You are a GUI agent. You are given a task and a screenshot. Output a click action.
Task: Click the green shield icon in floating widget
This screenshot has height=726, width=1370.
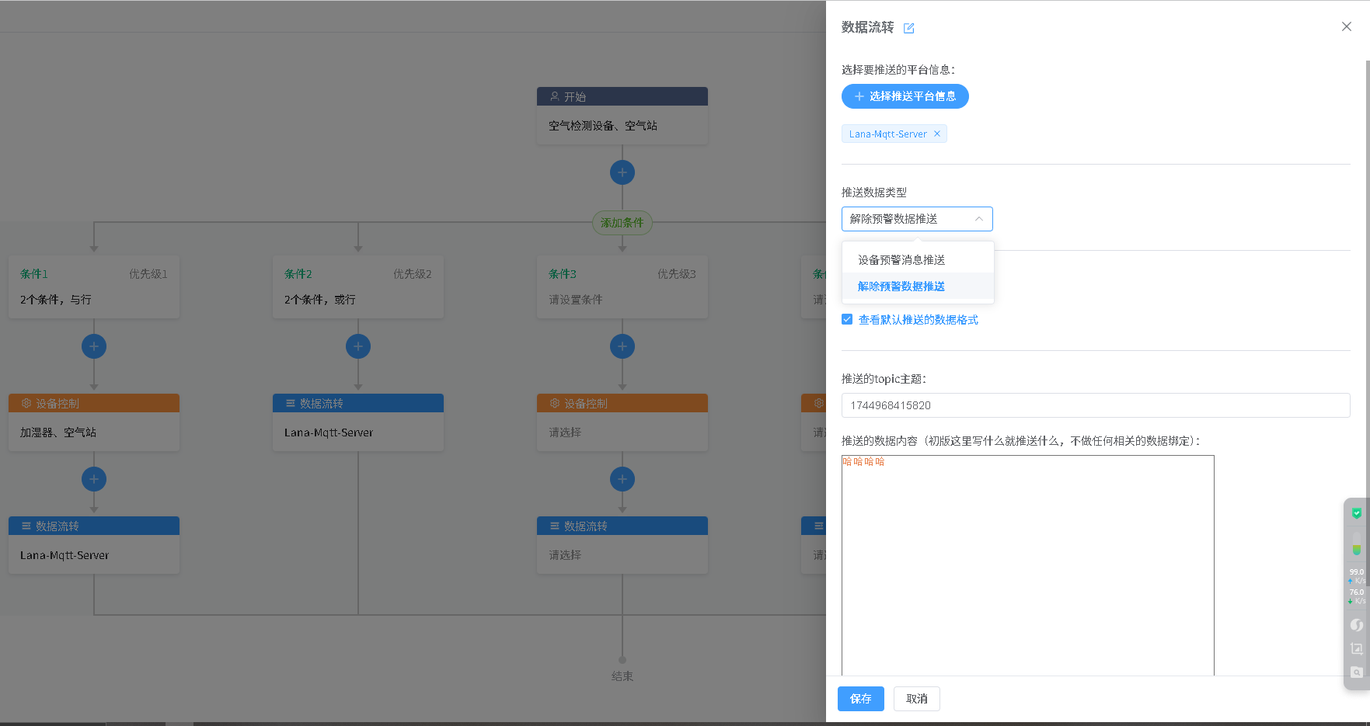(x=1356, y=513)
